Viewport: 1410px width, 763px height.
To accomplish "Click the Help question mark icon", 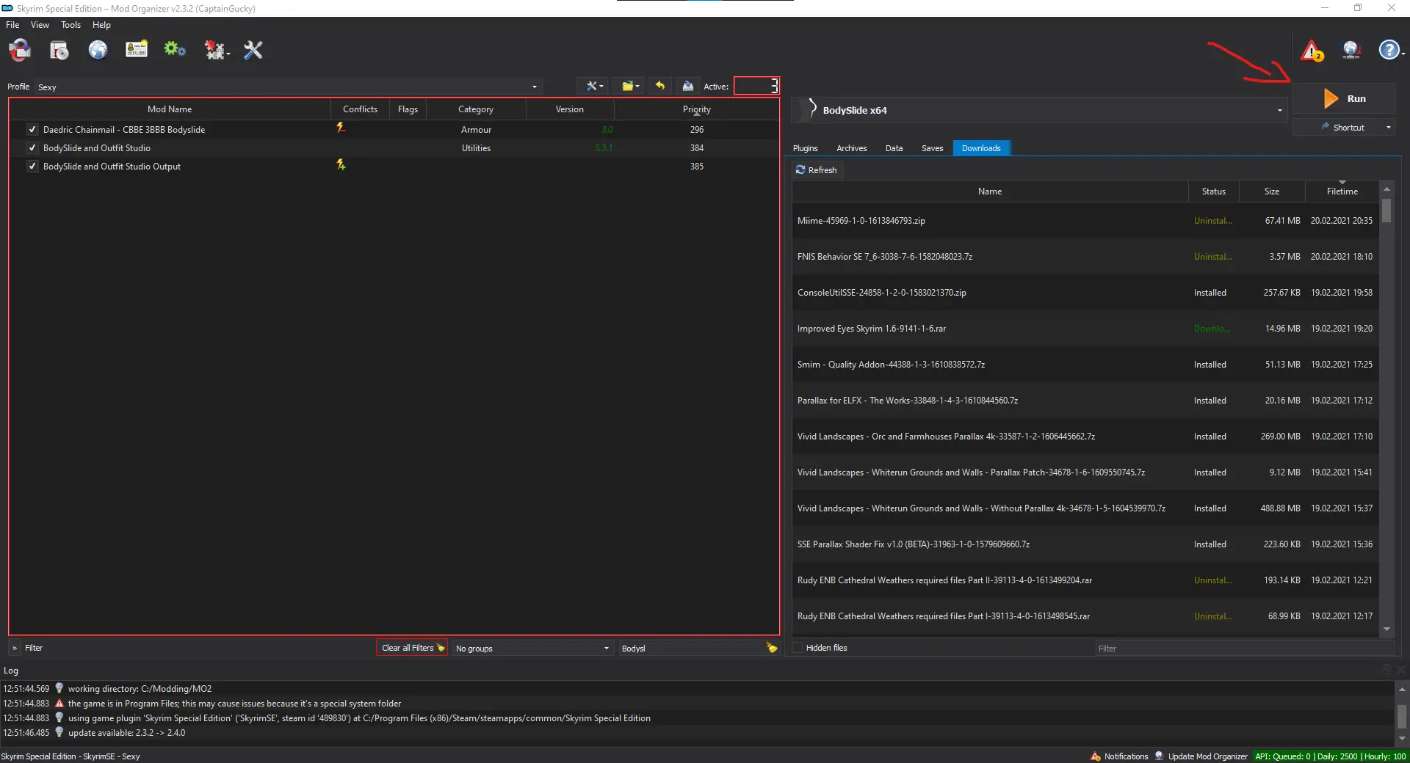I will tap(1389, 50).
